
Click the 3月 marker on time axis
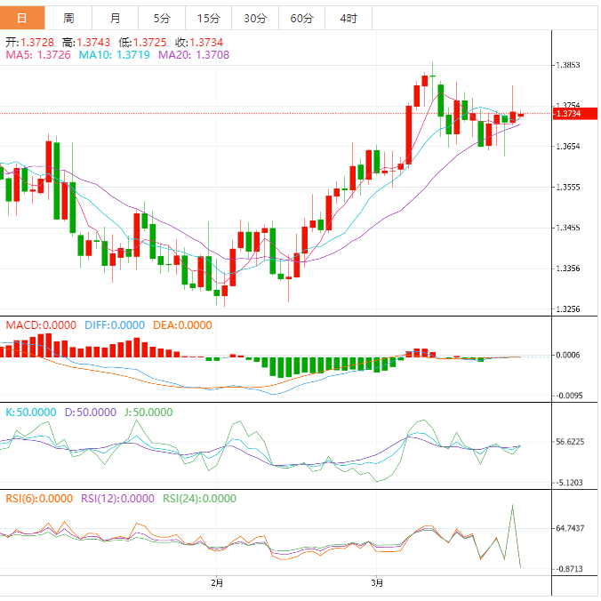click(x=377, y=583)
